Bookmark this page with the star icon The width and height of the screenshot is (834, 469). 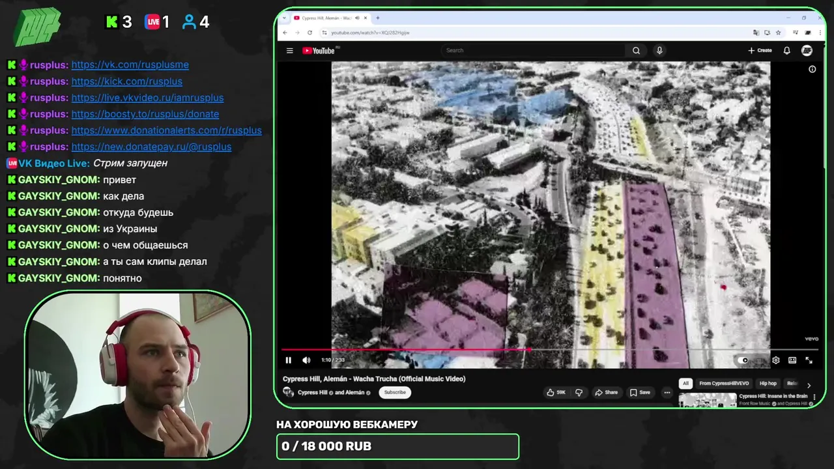click(x=779, y=33)
